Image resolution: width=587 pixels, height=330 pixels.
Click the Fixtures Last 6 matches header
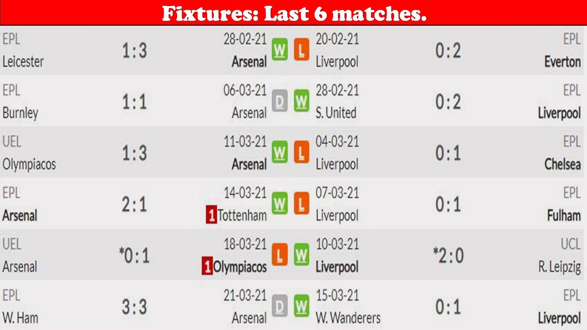pos(294,14)
